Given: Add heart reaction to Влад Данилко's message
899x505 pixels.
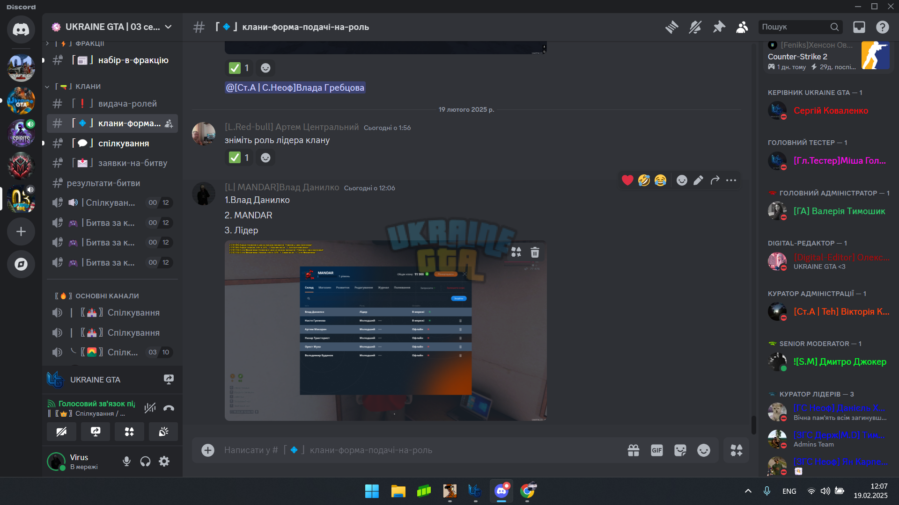Looking at the screenshot, I should tap(627, 180).
